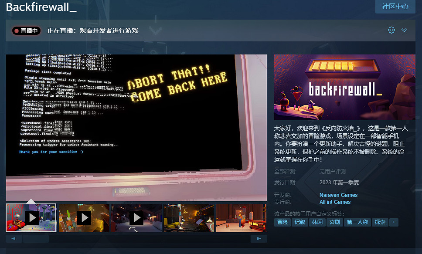Expand the live broadcast panel chevron
This screenshot has height=254, width=422.
(404, 30)
